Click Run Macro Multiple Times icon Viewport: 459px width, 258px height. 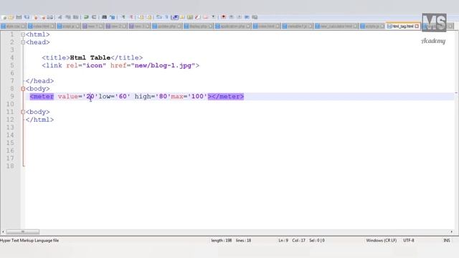[247, 17]
